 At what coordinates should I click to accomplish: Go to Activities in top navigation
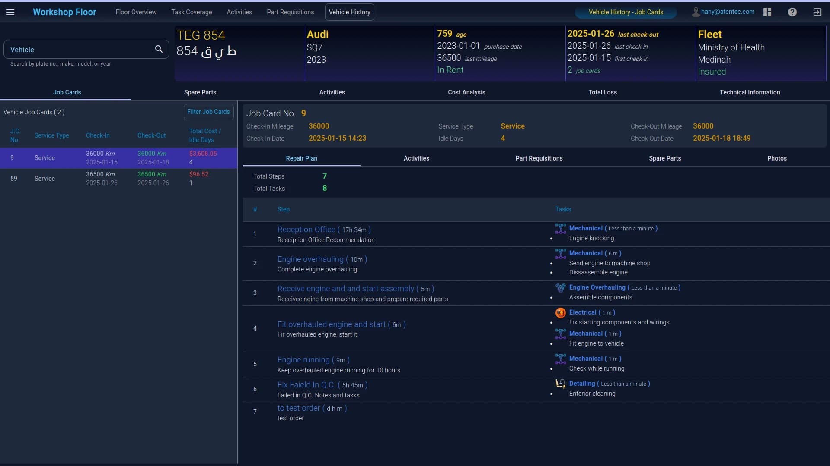[239, 12]
